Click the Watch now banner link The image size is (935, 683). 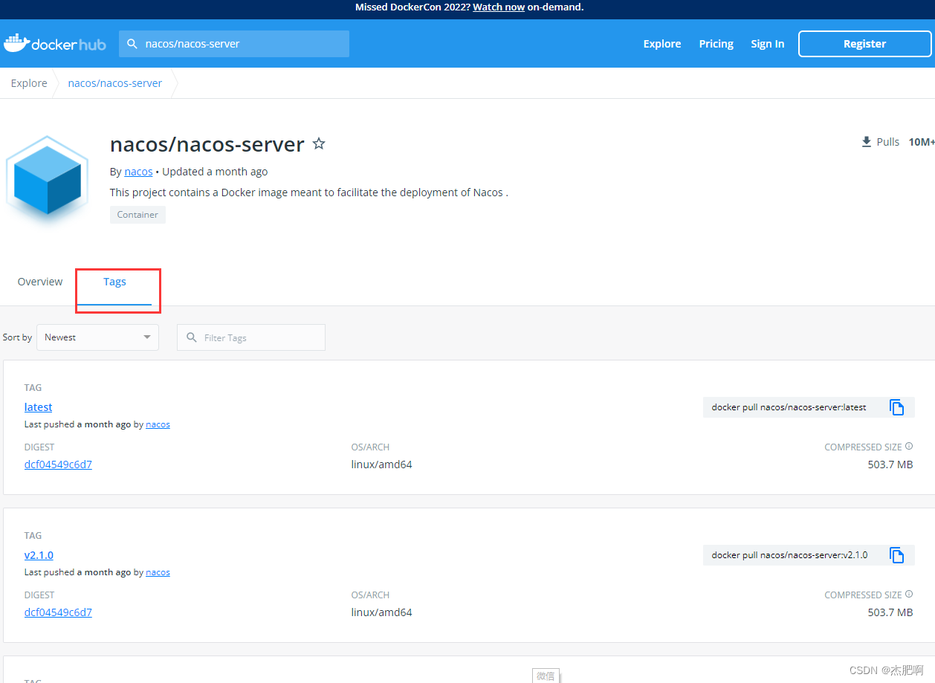click(499, 7)
